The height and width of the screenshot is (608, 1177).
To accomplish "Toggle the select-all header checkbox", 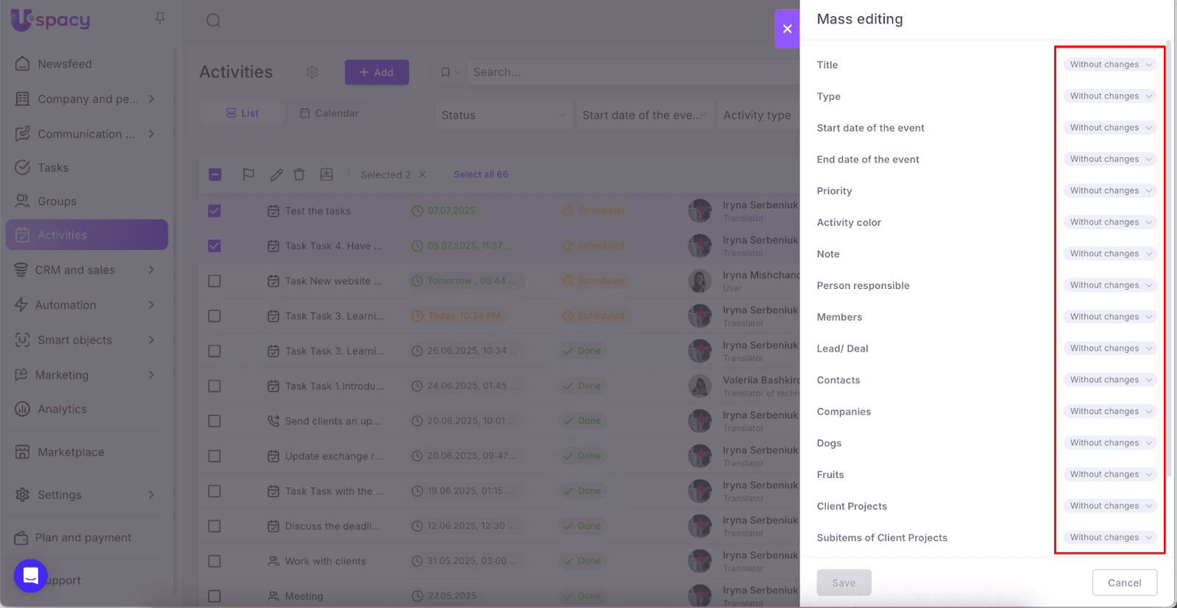I will tap(215, 174).
